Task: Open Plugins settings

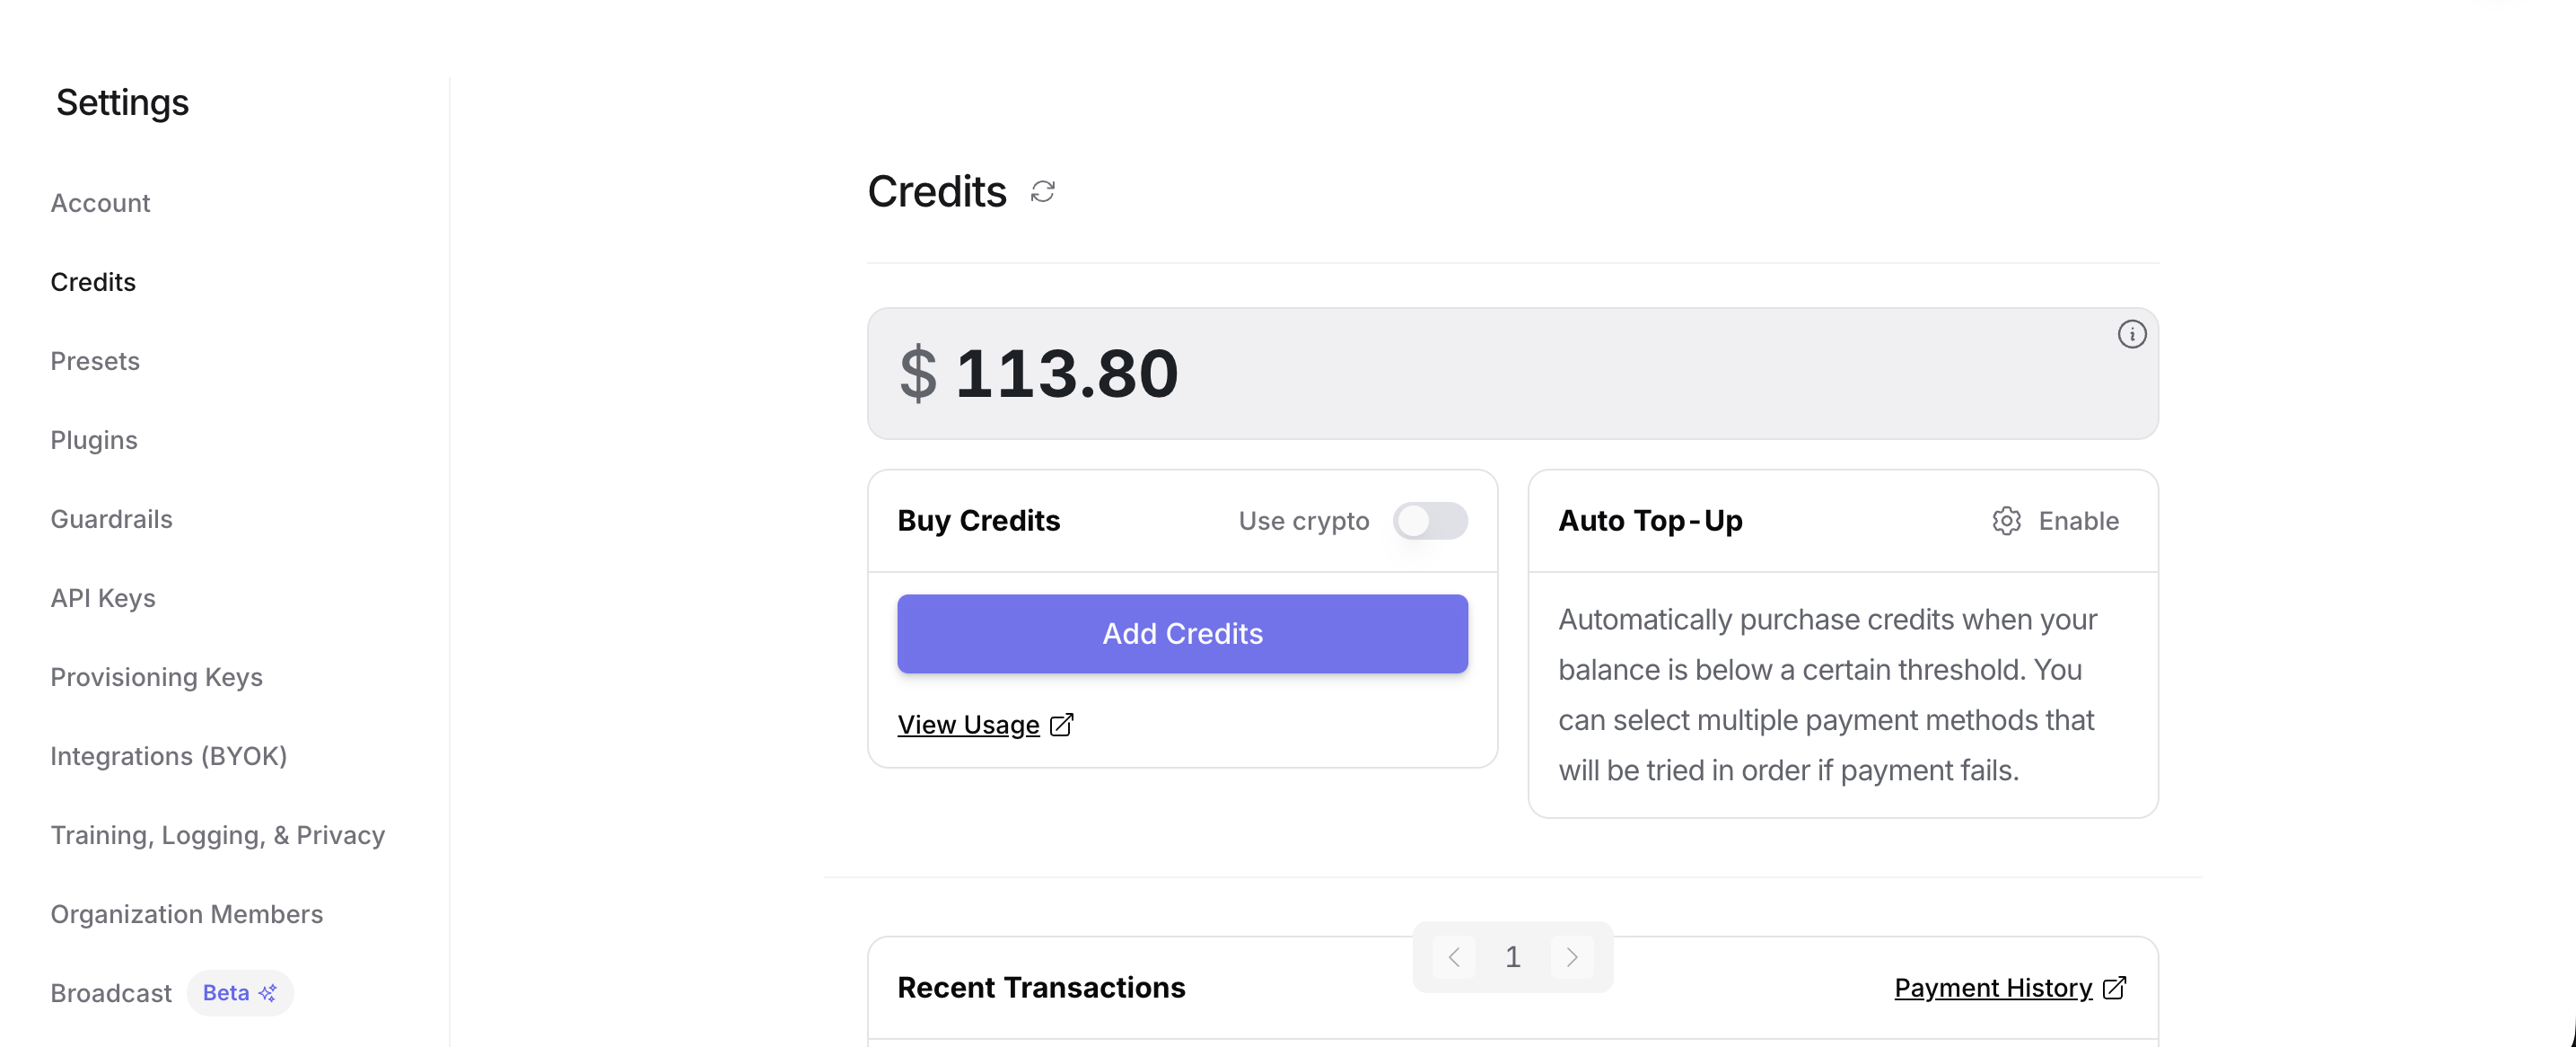Action: point(93,440)
